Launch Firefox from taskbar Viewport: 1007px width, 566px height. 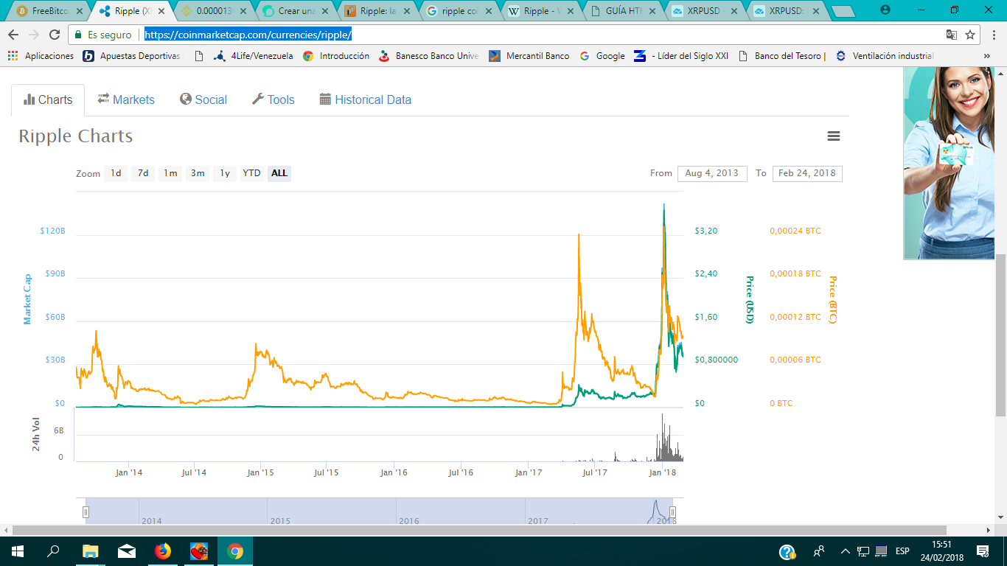[162, 551]
